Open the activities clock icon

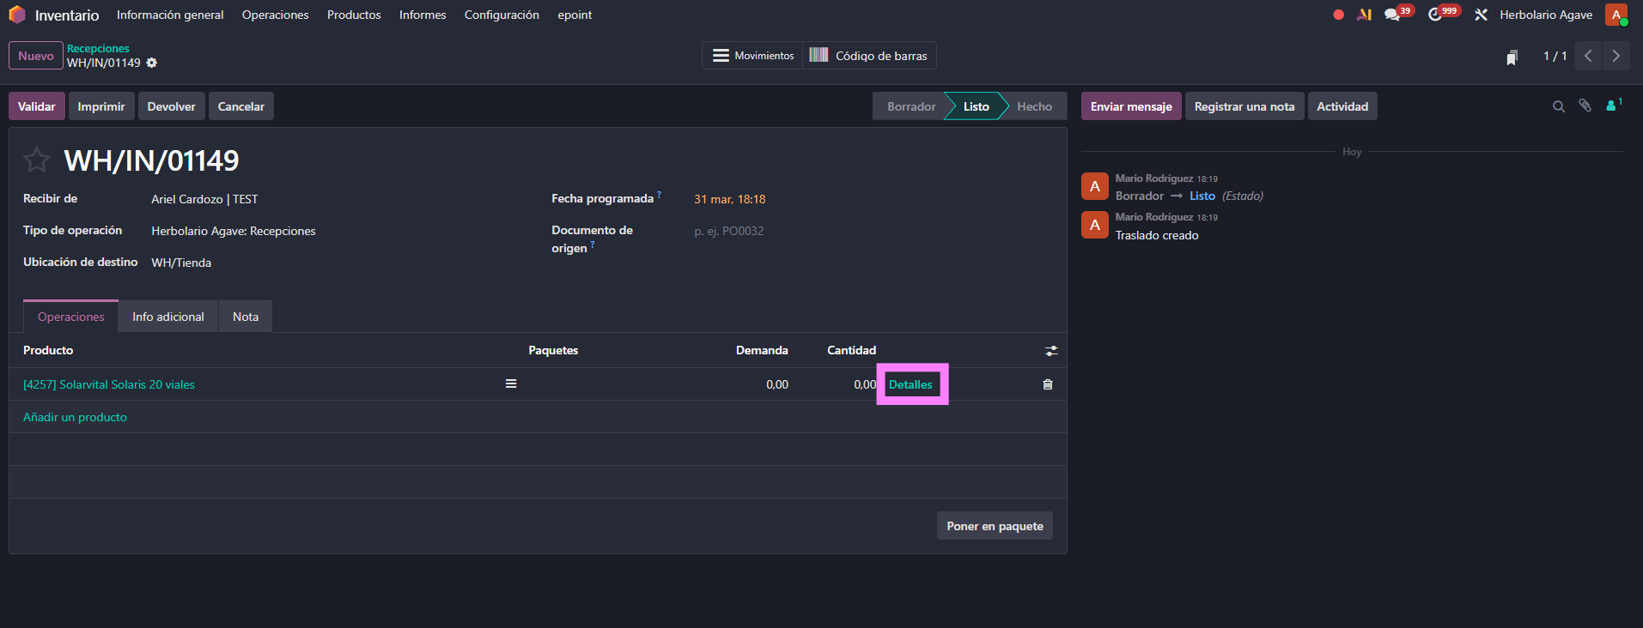pyautogui.click(x=1435, y=15)
